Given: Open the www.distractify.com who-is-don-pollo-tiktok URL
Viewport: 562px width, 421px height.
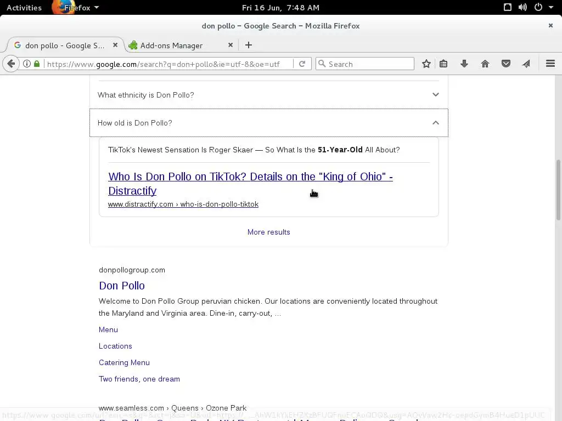Looking at the screenshot, I should click(183, 204).
